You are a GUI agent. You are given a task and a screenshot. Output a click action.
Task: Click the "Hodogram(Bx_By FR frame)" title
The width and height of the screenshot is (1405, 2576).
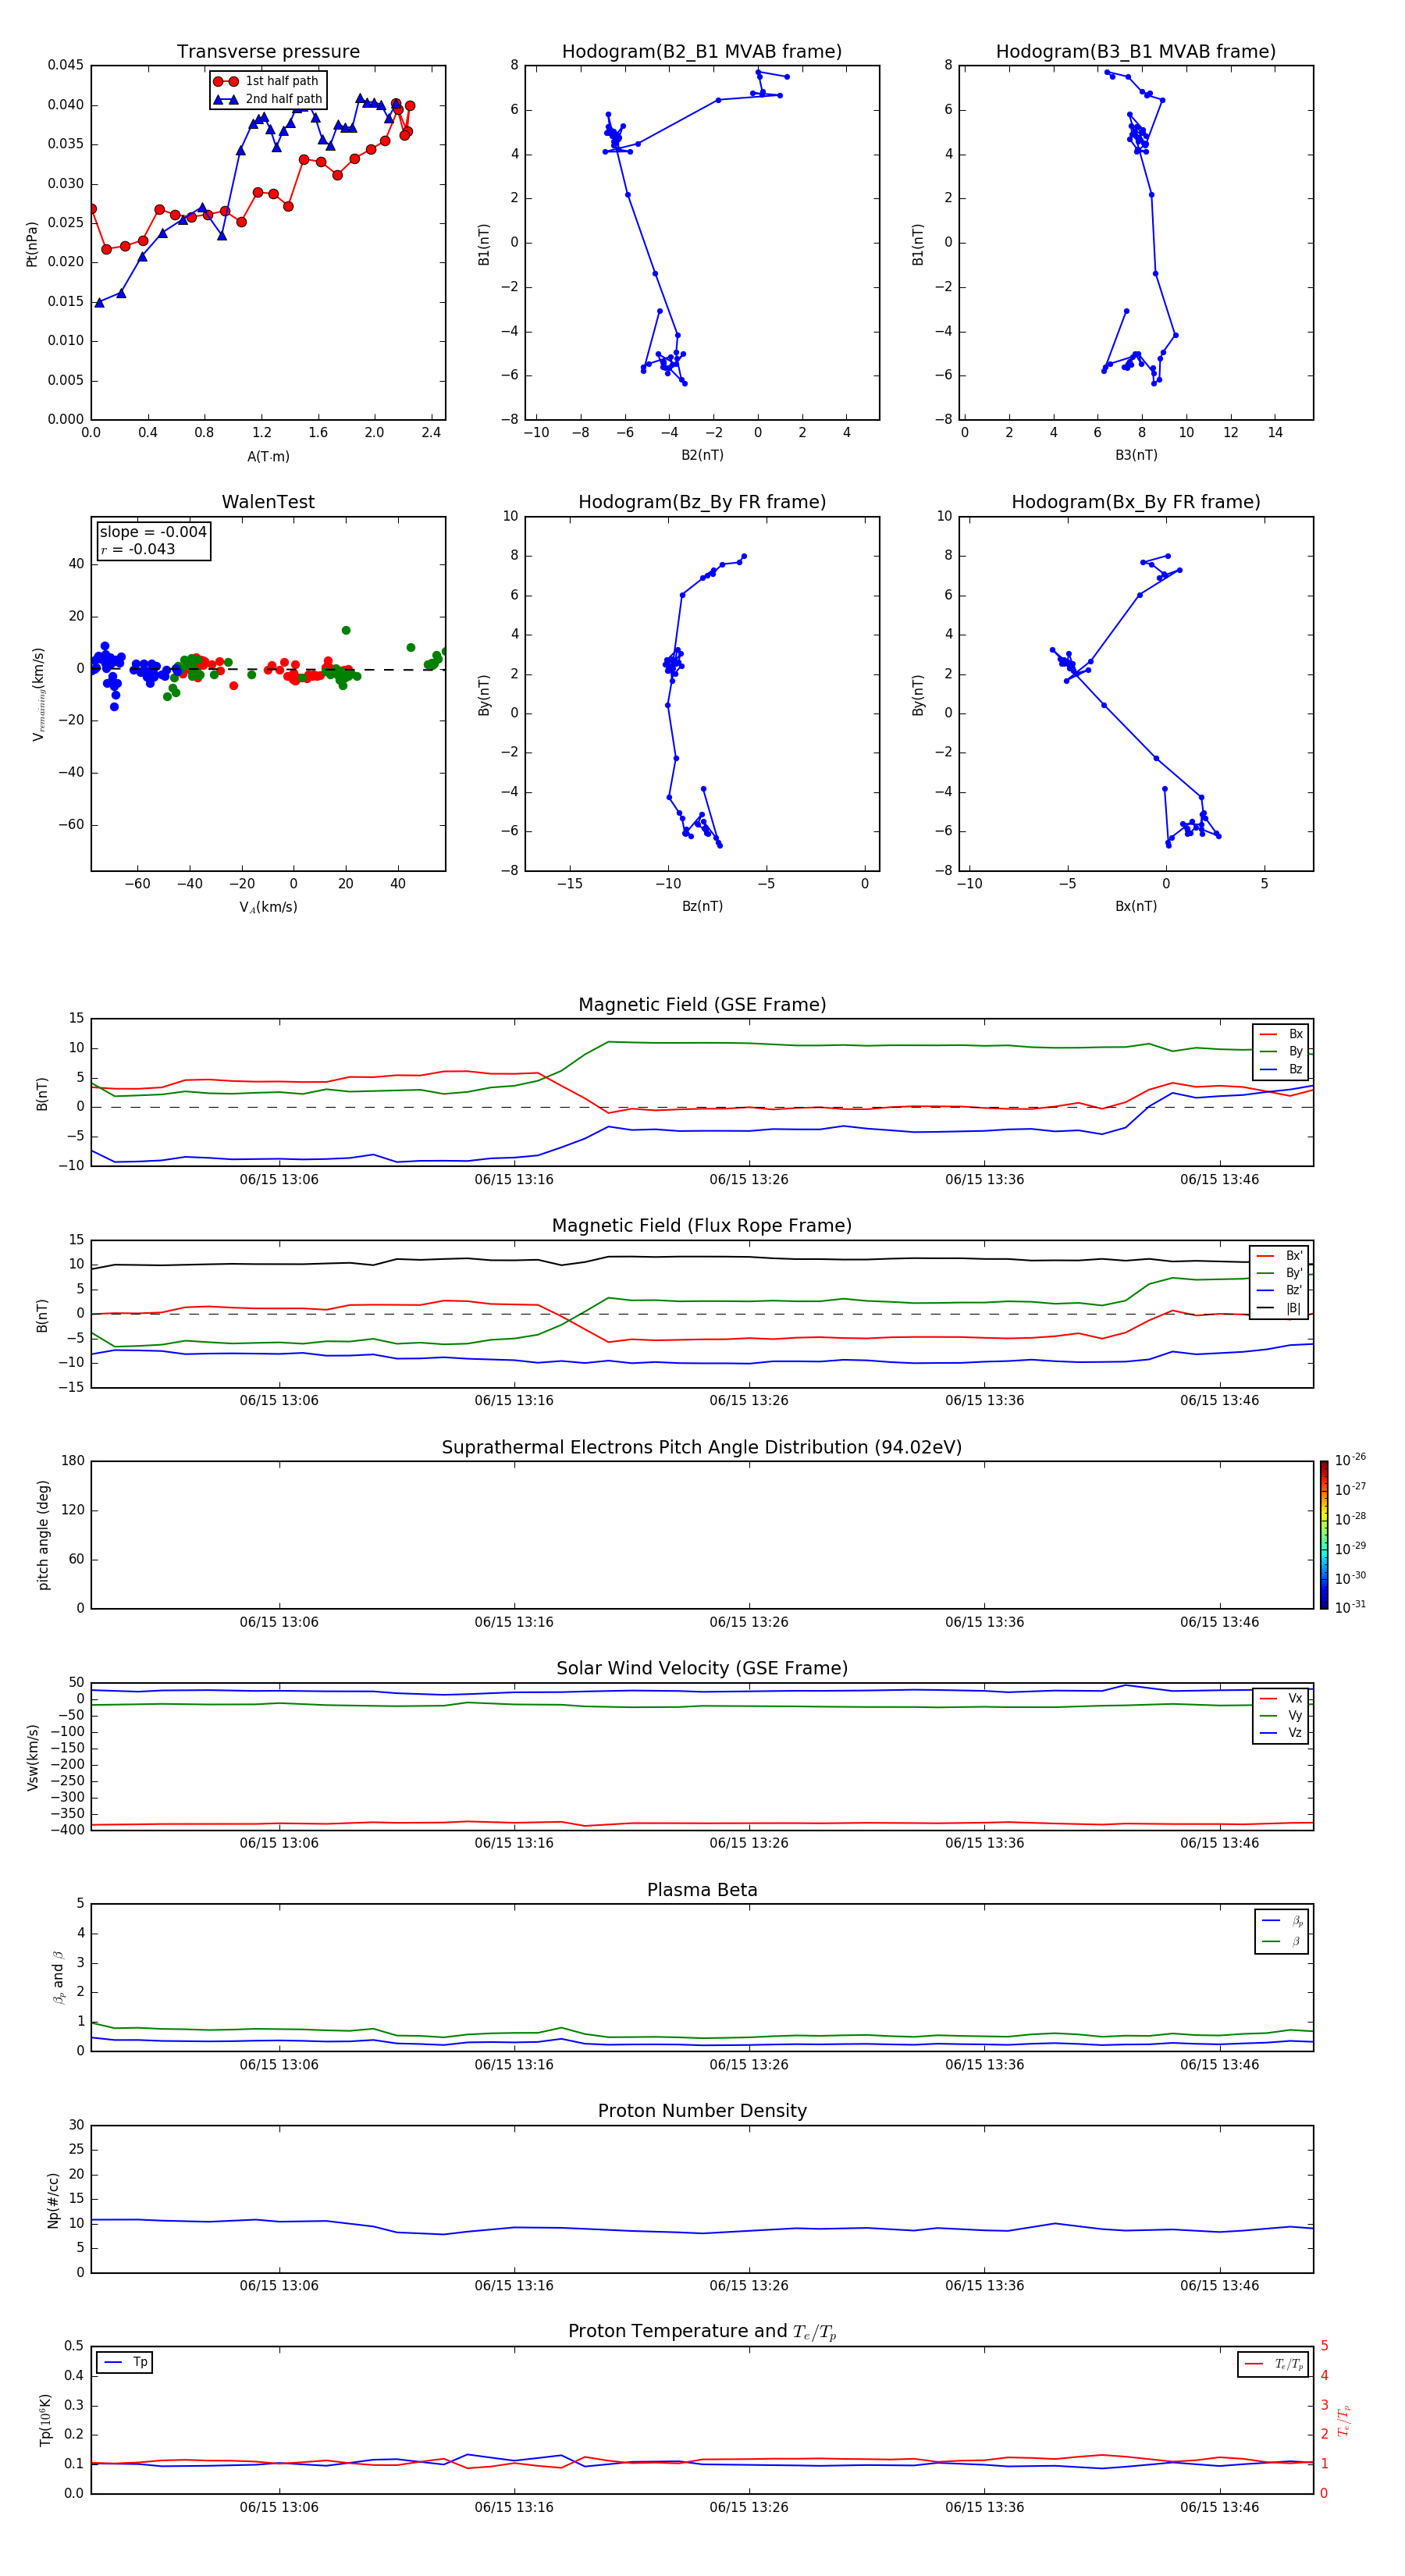click(1136, 502)
